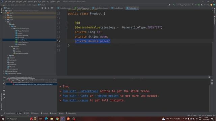Open Project panel gear options
Image resolution: width=216 pixels, height=121 pixels.
coord(52,8)
